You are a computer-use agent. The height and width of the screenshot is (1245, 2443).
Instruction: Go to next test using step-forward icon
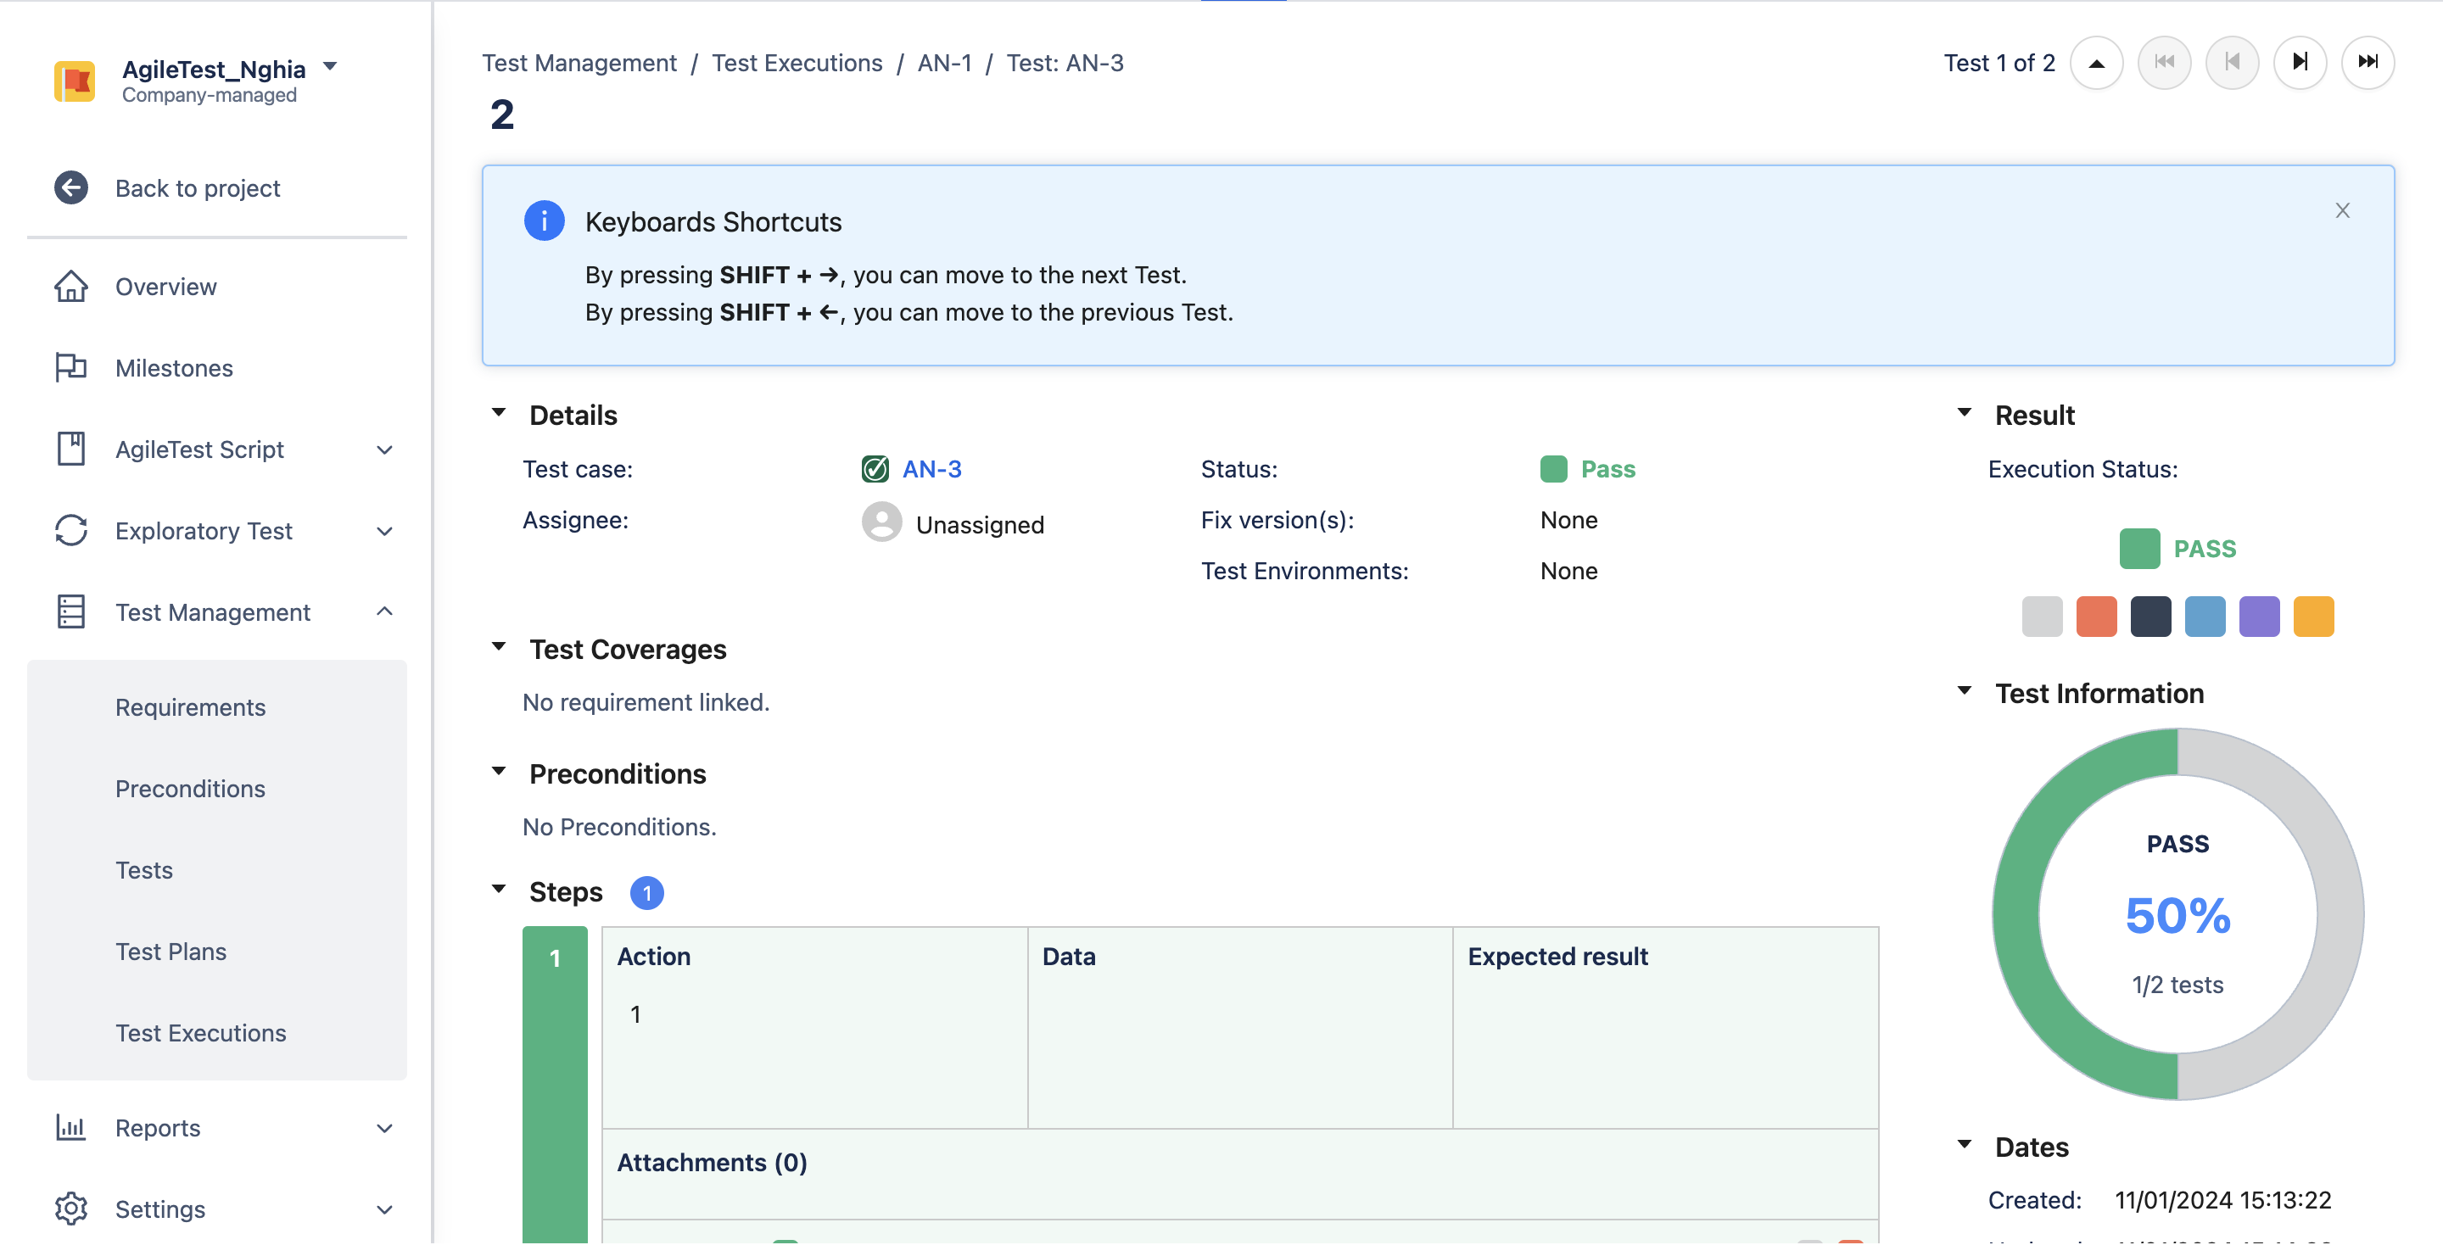tap(2299, 63)
